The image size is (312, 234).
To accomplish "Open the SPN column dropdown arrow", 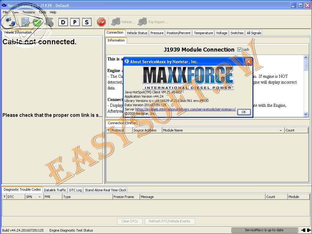I will tap(40, 197).
